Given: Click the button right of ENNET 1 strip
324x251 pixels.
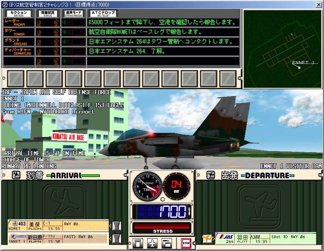Looking at the screenshot, I should [x=116, y=239].
